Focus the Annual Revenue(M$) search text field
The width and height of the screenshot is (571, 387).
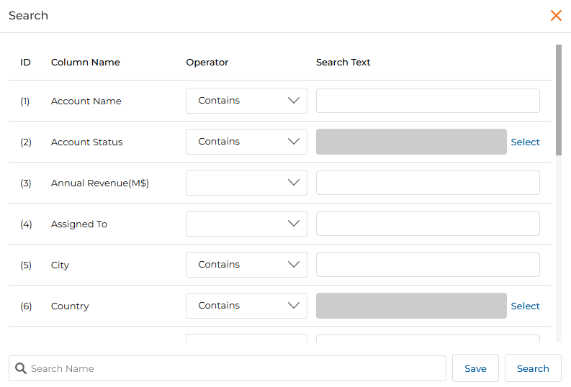tap(428, 183)
